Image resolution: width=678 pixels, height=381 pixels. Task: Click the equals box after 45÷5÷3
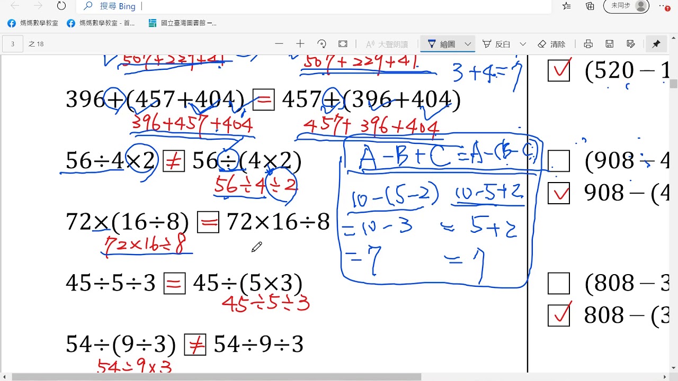[x=175, y=283]
